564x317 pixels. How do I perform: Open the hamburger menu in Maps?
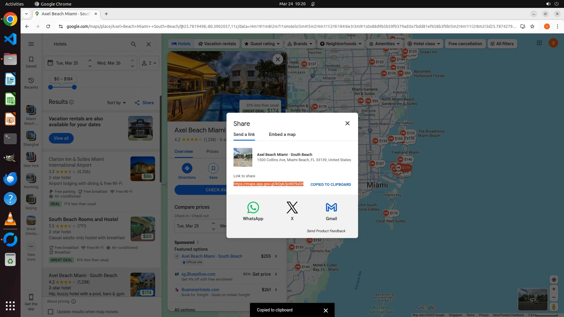(x=31, y=44)
